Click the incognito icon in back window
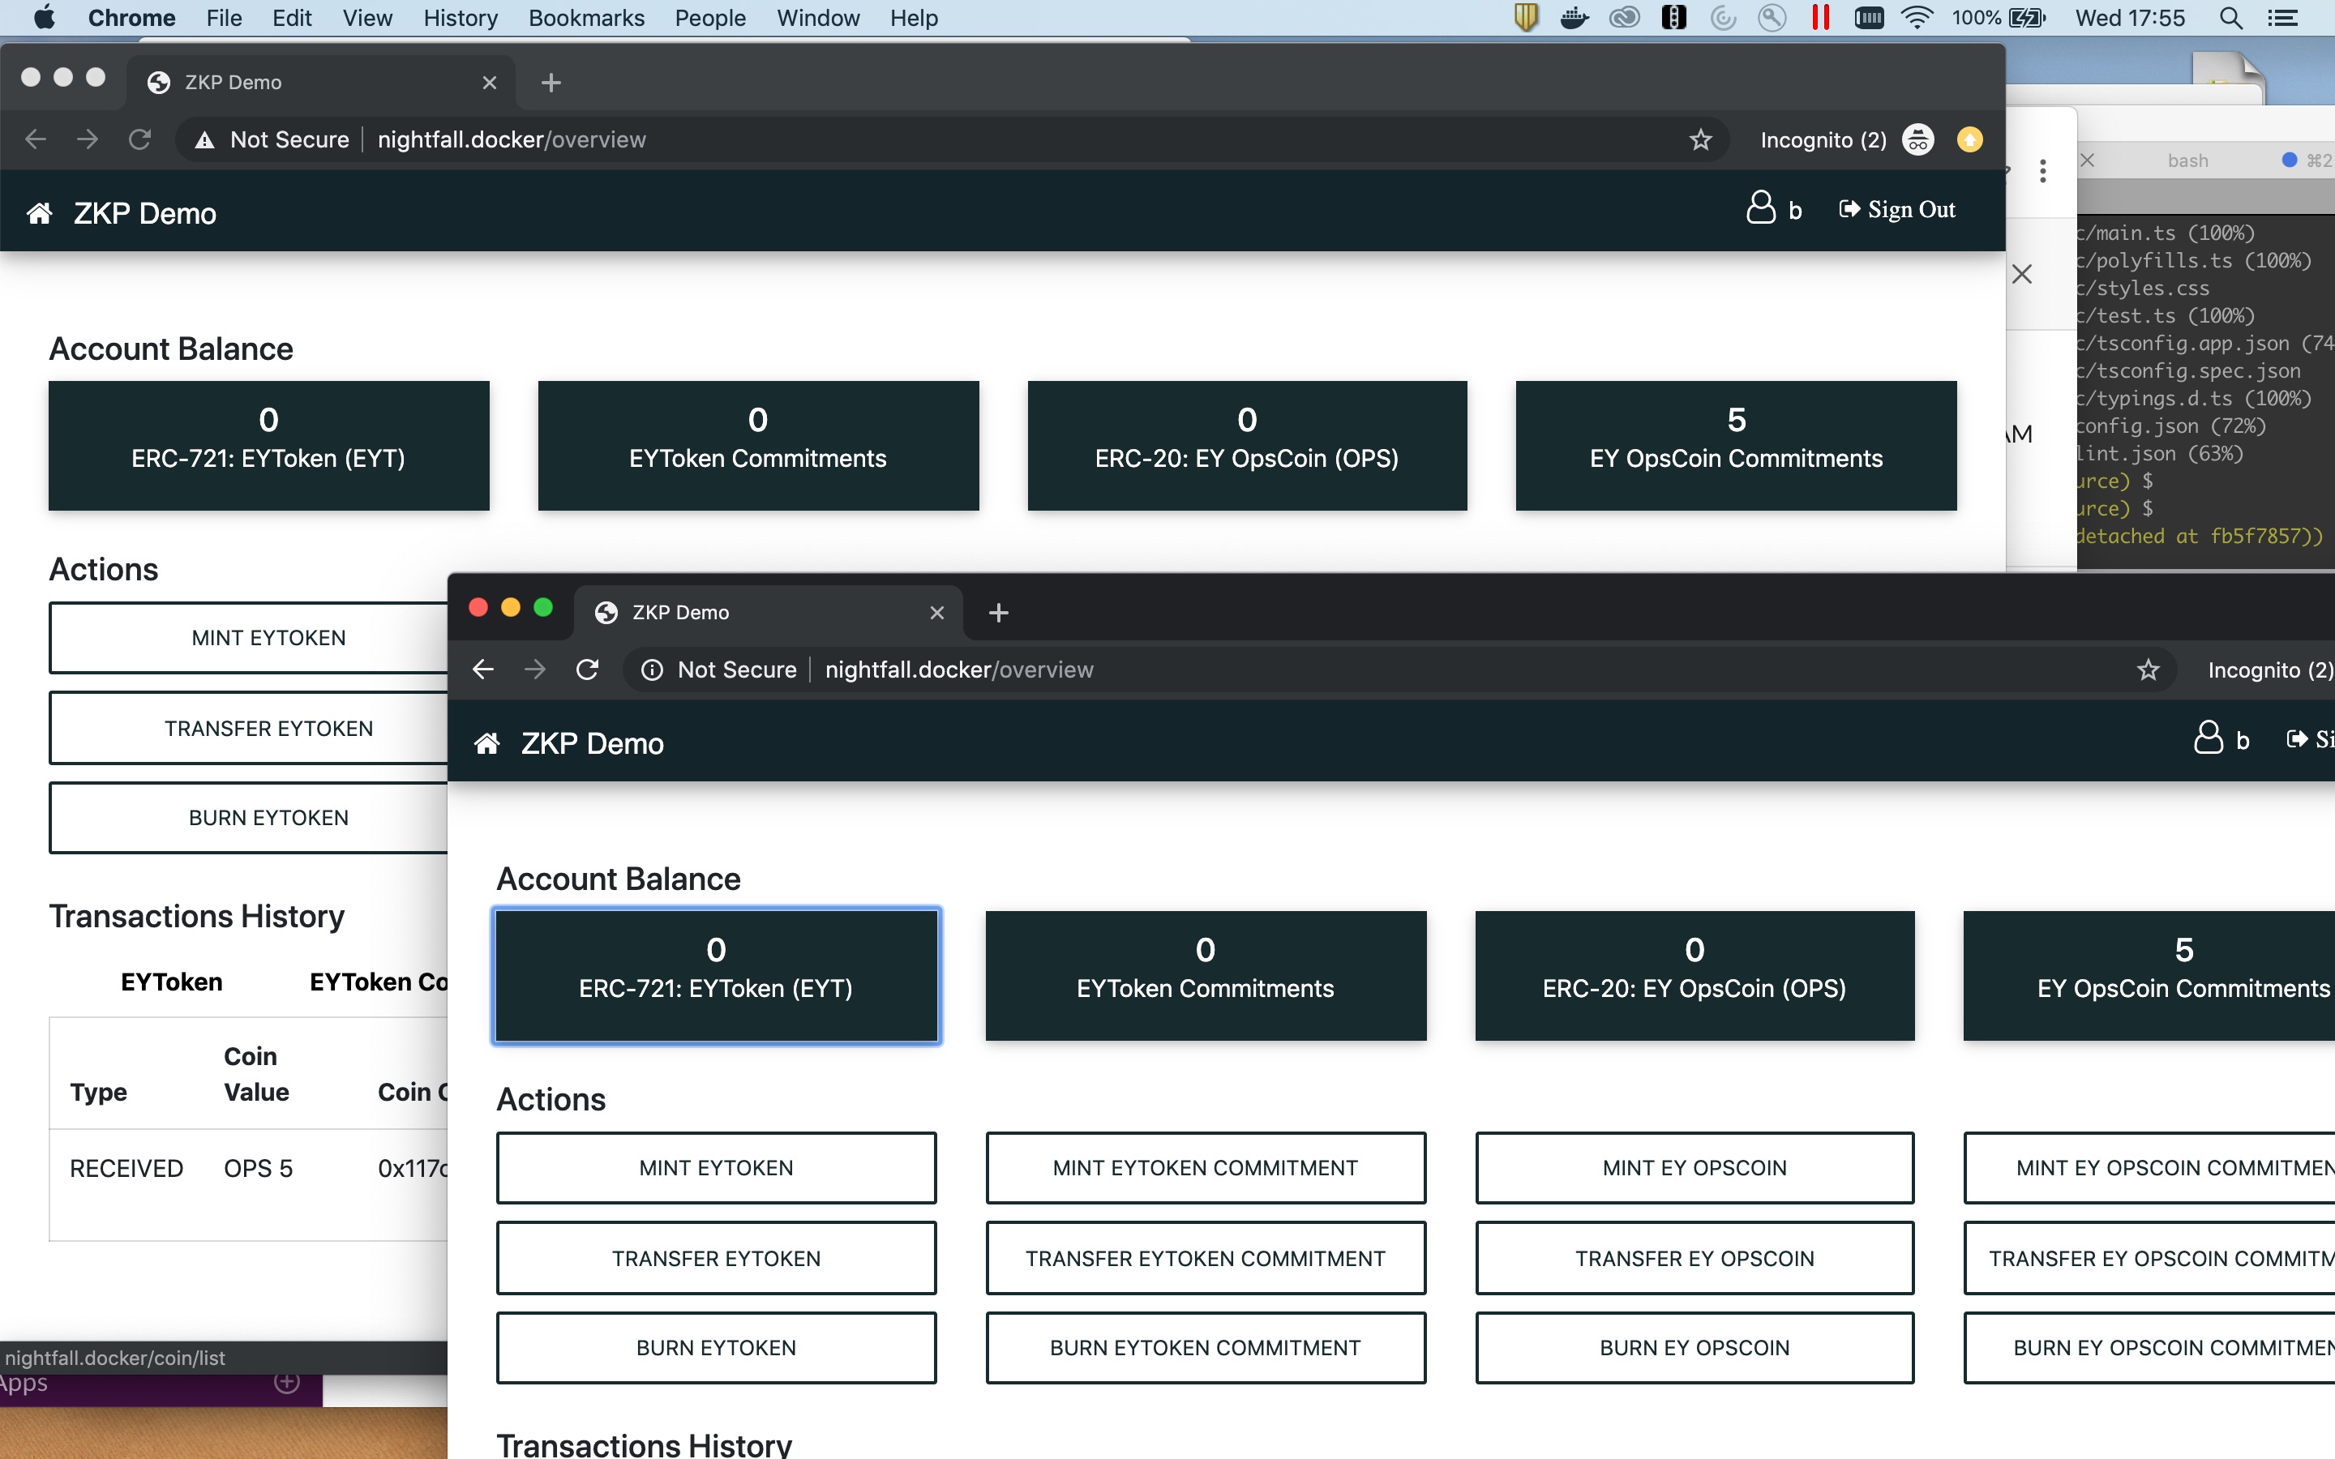This screenshot has height=1459, width=2335. click(x=1917, y=140)
